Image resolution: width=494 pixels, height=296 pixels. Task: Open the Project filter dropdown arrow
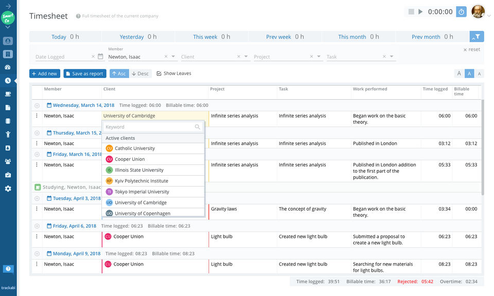pos(319,57)
